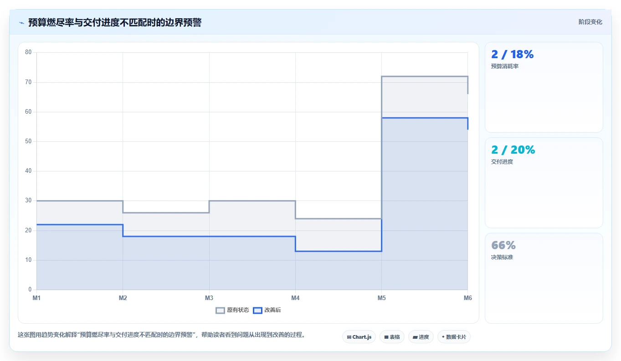Open the 预算消耗率 data card
The image size is (621, 361).
point(544,87)
